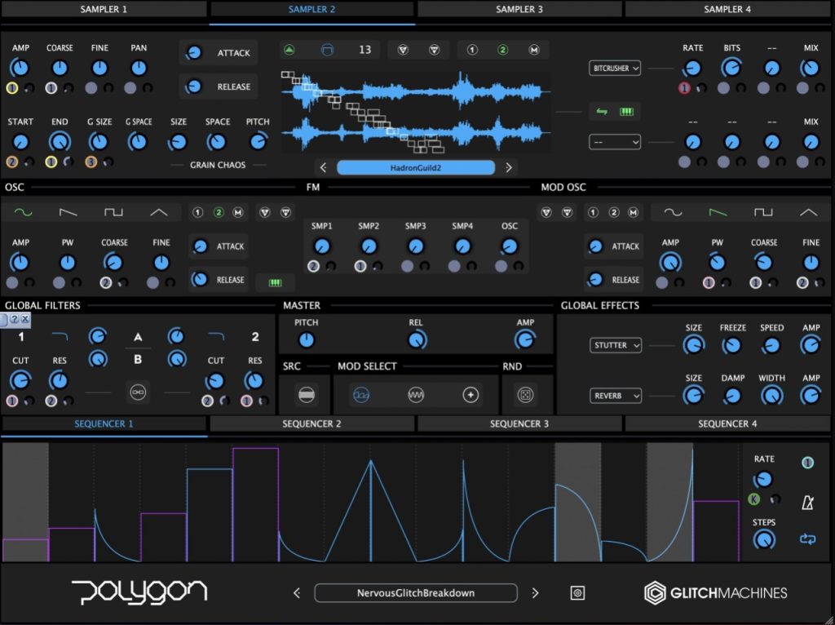Toggle sampler filter routing button 2
The height and width of the screenshot is (625, 835).
pos(502,50)
